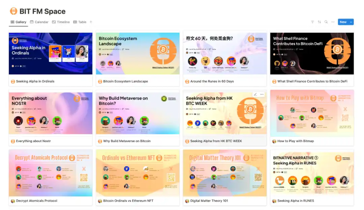The image size is (364, 210).
Task: Open more options on HK BTC WEEK card
Action: pyautogui.click(x=262, y=94)
